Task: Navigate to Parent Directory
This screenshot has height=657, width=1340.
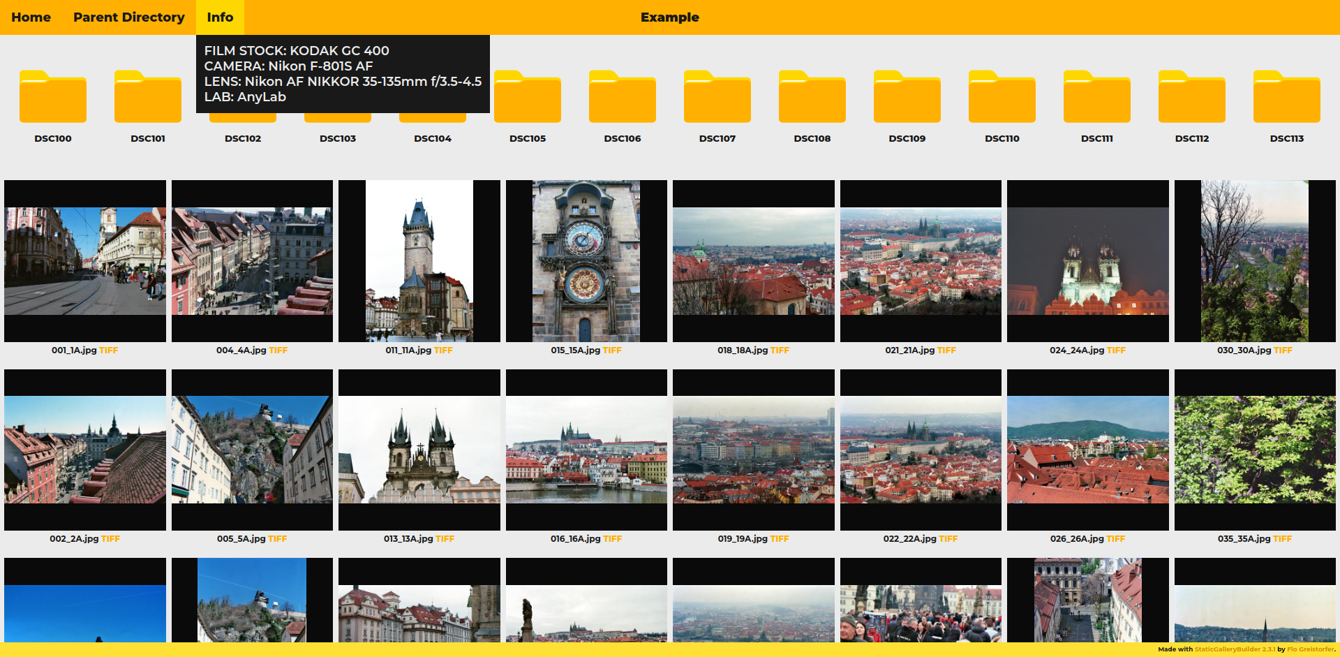Action: point(129,17)
